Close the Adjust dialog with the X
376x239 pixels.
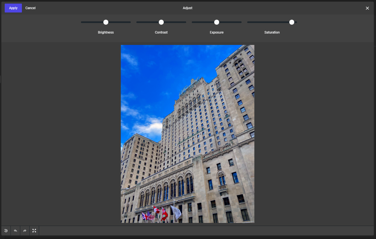(x=367, y=8)
